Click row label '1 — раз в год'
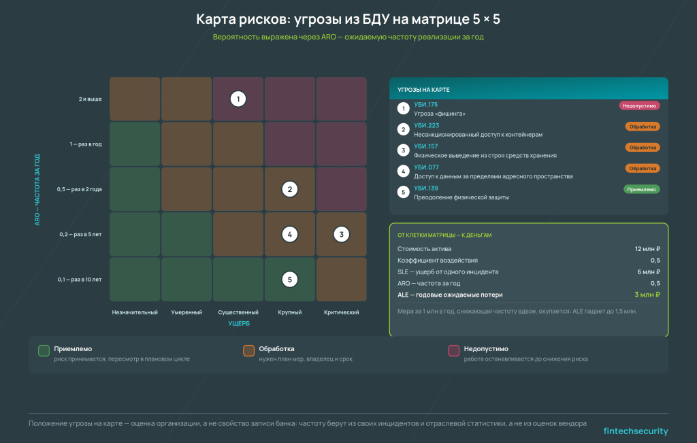 85,144
